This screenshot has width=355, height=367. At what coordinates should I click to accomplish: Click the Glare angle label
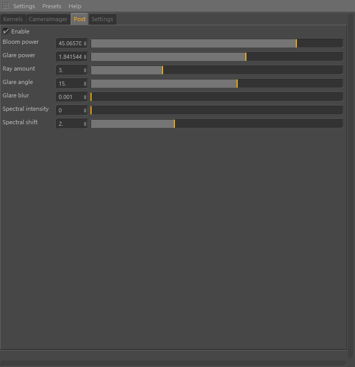click(x=17, y=82)
